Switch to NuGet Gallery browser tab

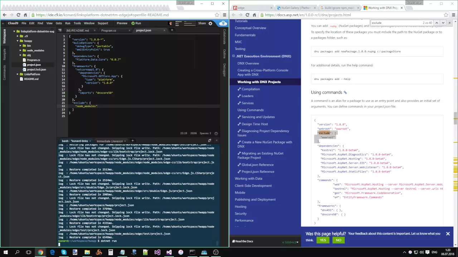pos(296,8)
